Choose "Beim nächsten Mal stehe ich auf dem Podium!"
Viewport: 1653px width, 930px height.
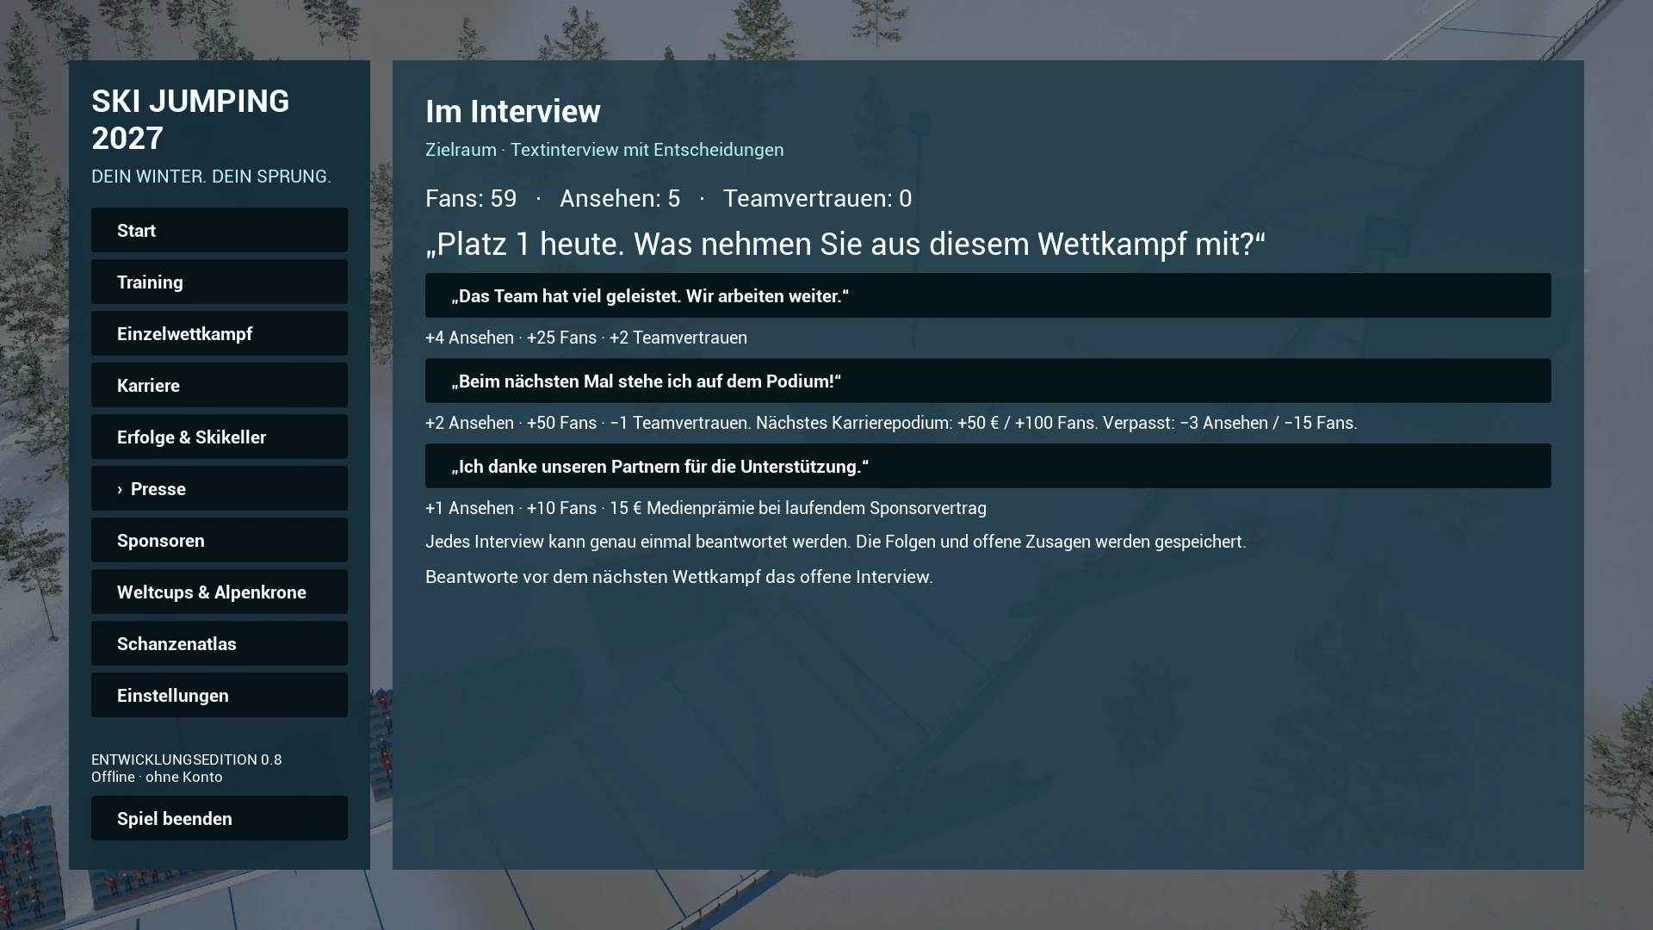987,381
